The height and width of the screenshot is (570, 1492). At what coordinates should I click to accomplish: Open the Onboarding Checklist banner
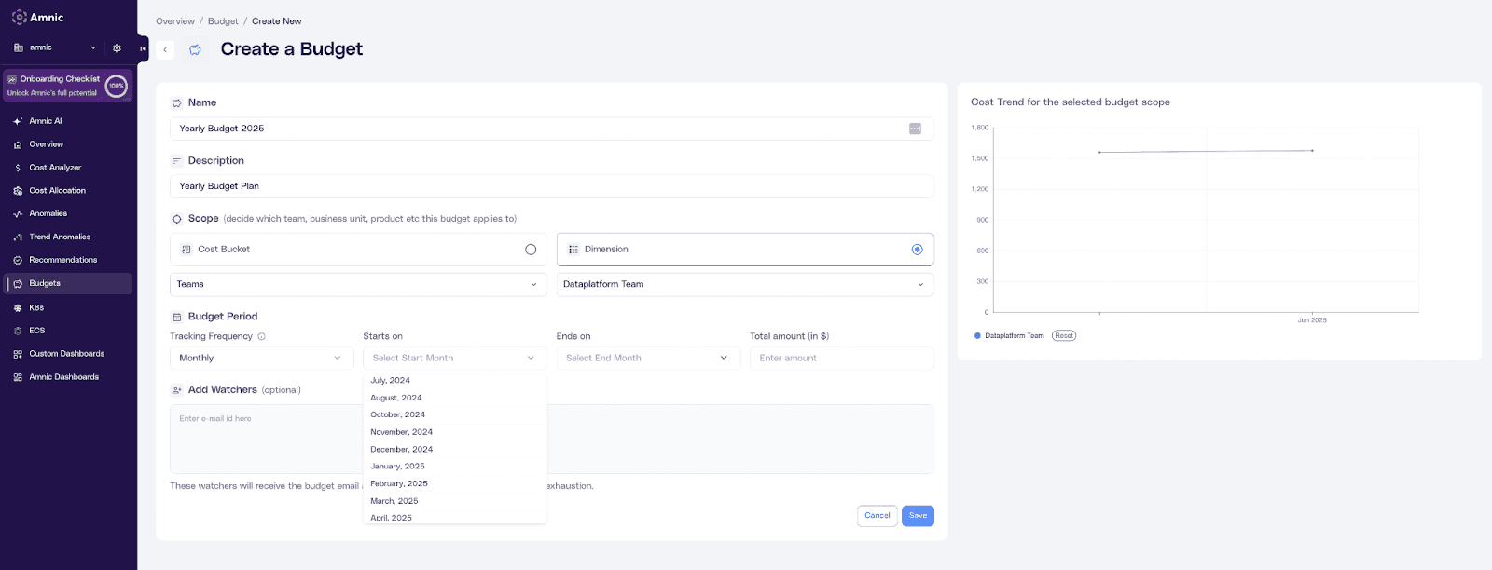coord(67,86)
